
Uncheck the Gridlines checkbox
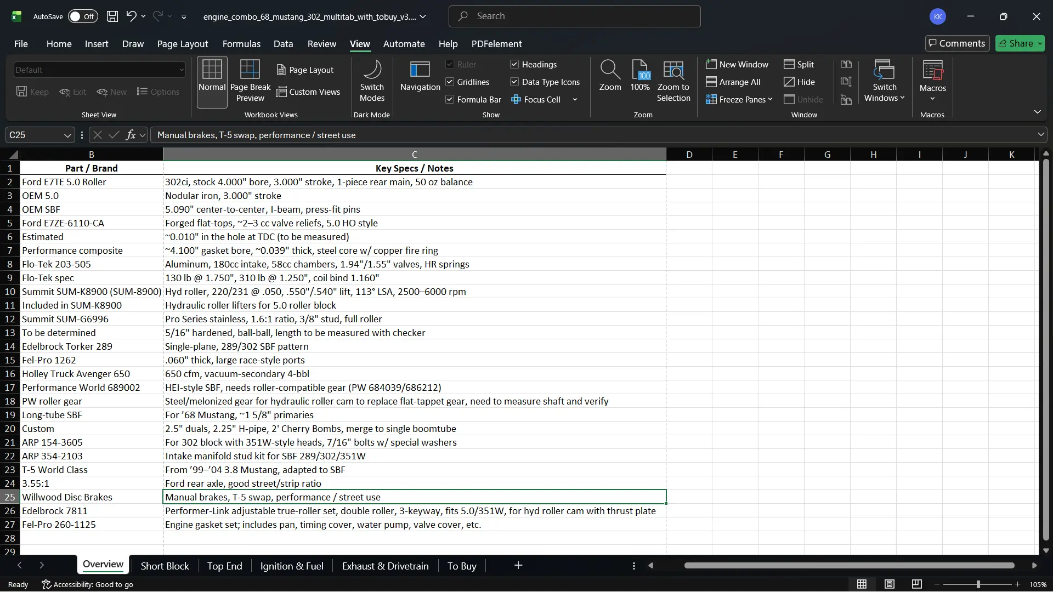click(450, 82)
